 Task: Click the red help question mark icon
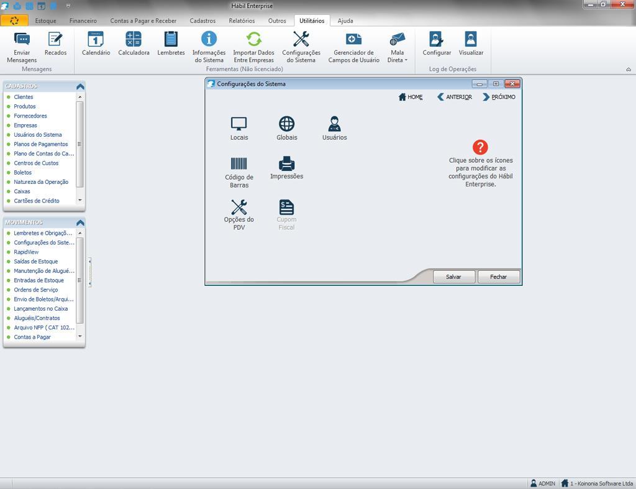[x=480, y=147]
